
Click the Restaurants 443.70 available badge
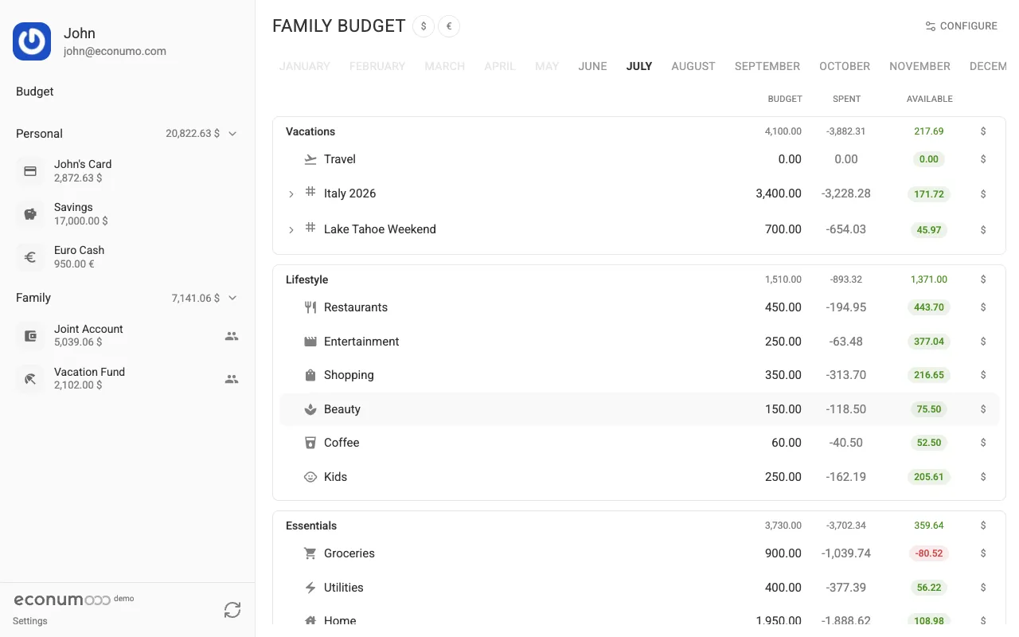(x=929, y=307)
